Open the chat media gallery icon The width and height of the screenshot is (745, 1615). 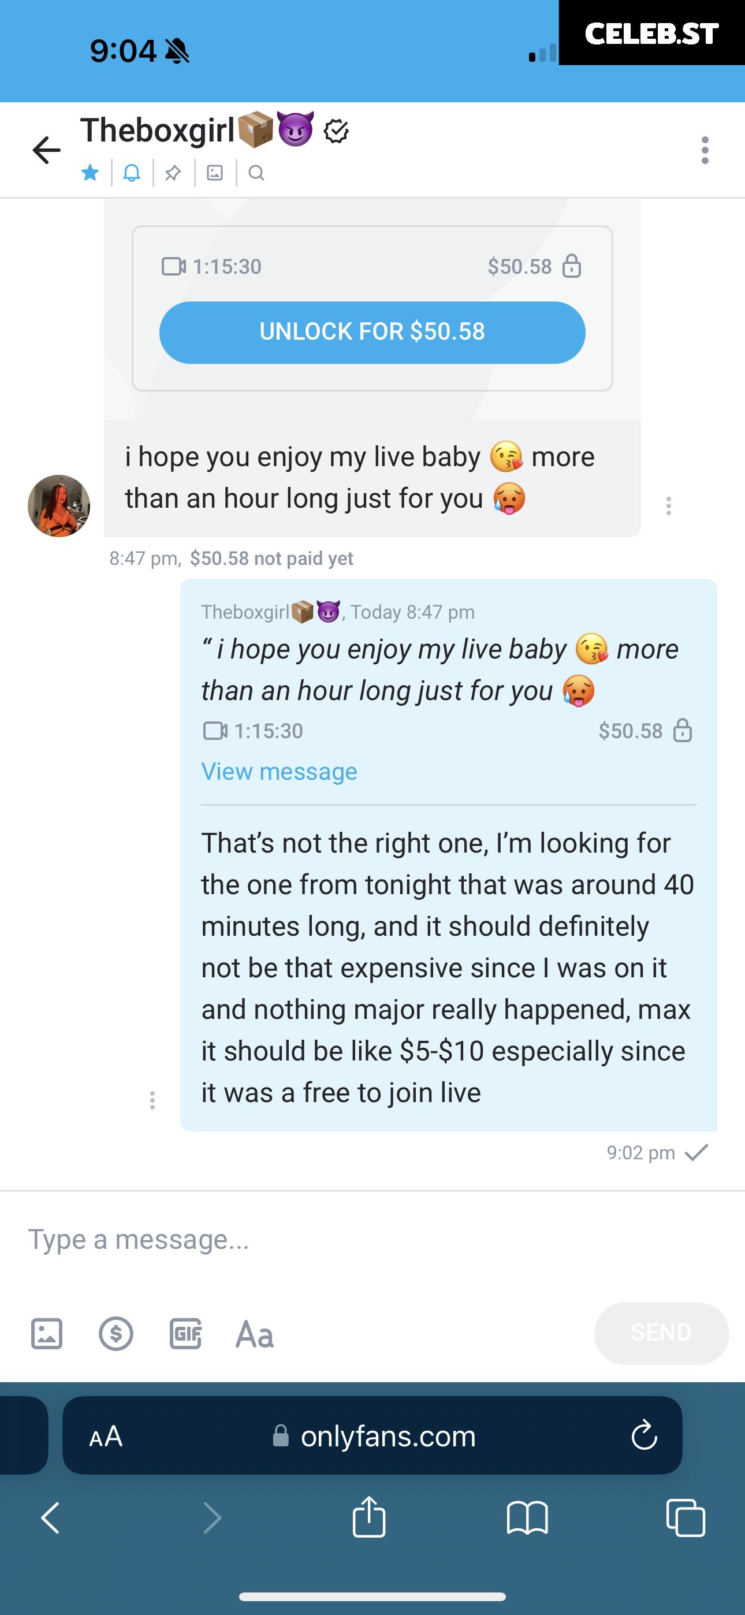(215, 172)
